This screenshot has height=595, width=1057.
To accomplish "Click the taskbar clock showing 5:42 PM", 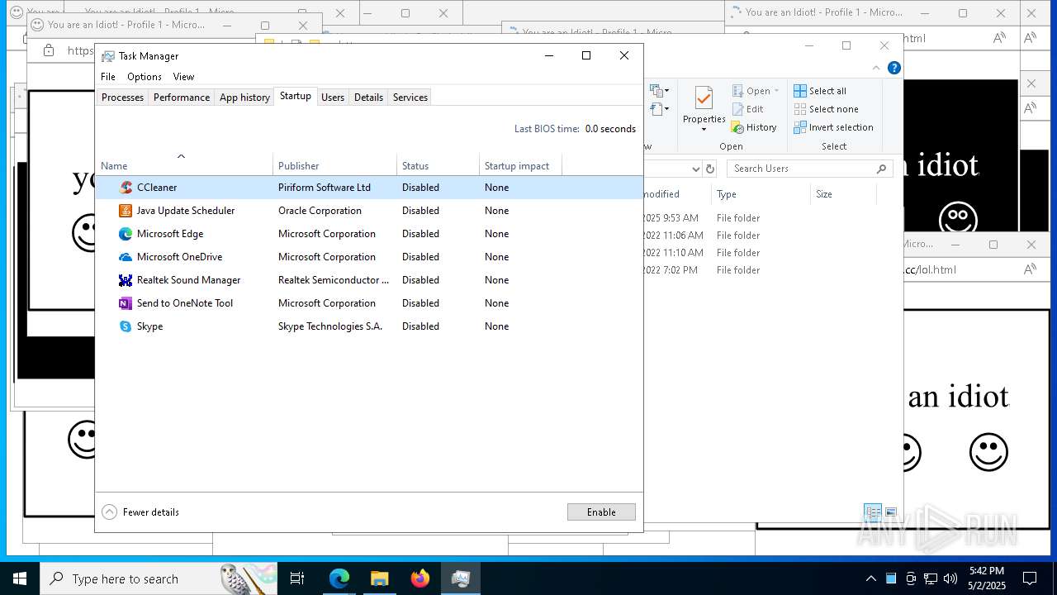I will pyautogui.click(x=987, y=578).
